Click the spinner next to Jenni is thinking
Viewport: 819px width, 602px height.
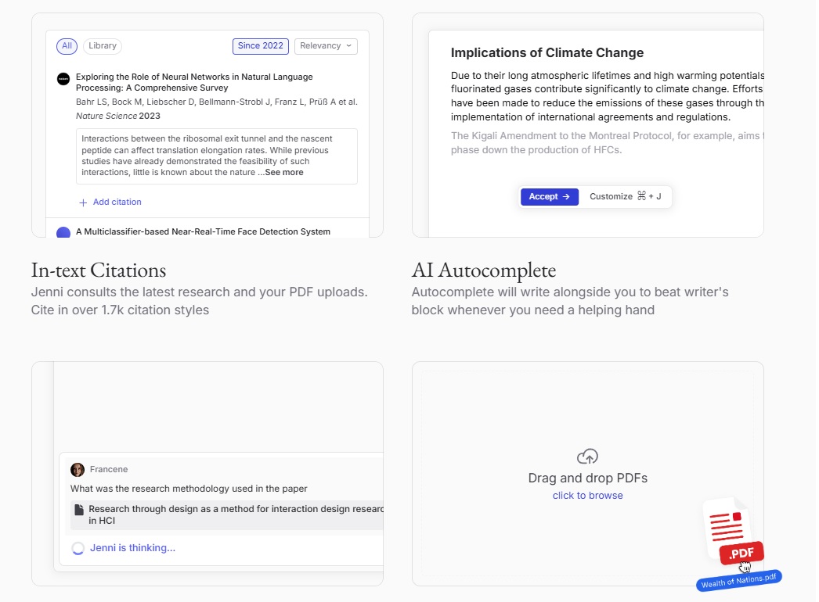point(78,550)
